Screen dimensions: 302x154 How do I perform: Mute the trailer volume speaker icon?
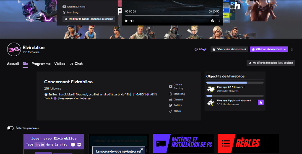click(x=132, y=21)
